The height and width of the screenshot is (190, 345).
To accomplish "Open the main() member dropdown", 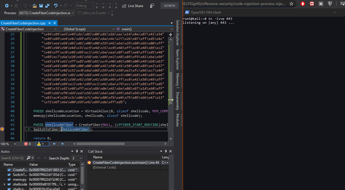I will tap(144, 29).
